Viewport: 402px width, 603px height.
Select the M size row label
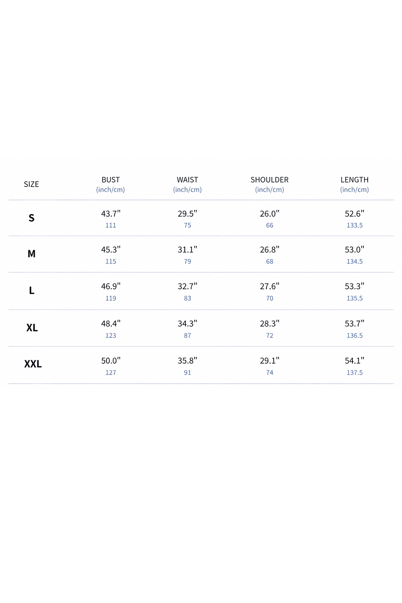31,254
